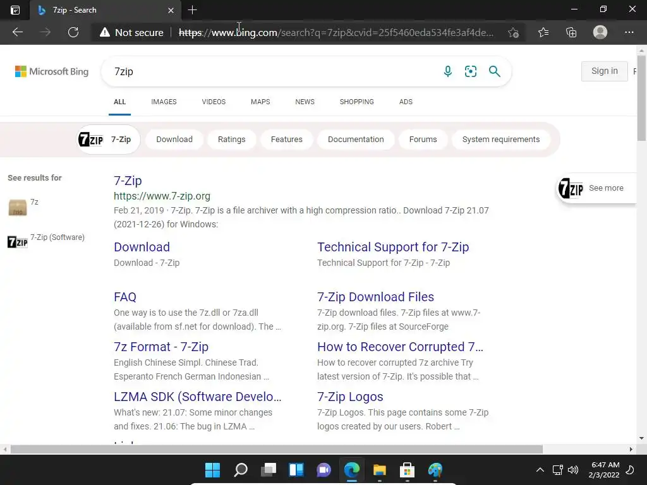Click the 7-Zip (Software) sidebar entry
This screenshot has width=647, height=485.
point(46,241)
